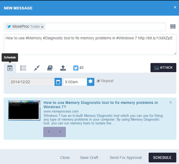Viewport: 179px width, 164px height.
Task: Open the queue list tab icon
Action: [23, 68]
